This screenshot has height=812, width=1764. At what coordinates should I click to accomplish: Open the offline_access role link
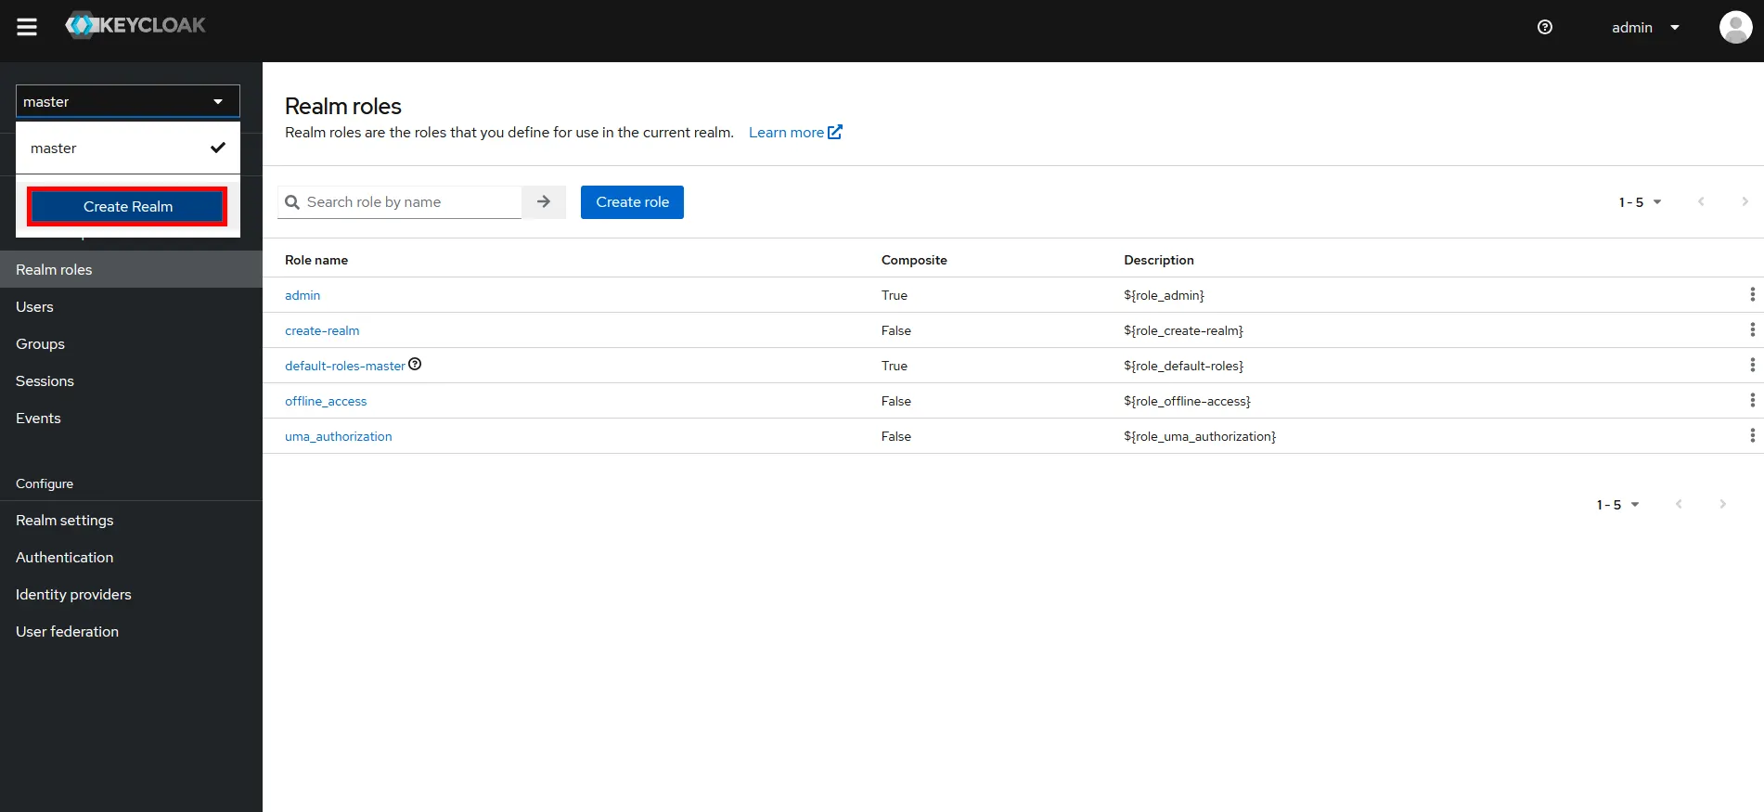(x=326, y=401)
